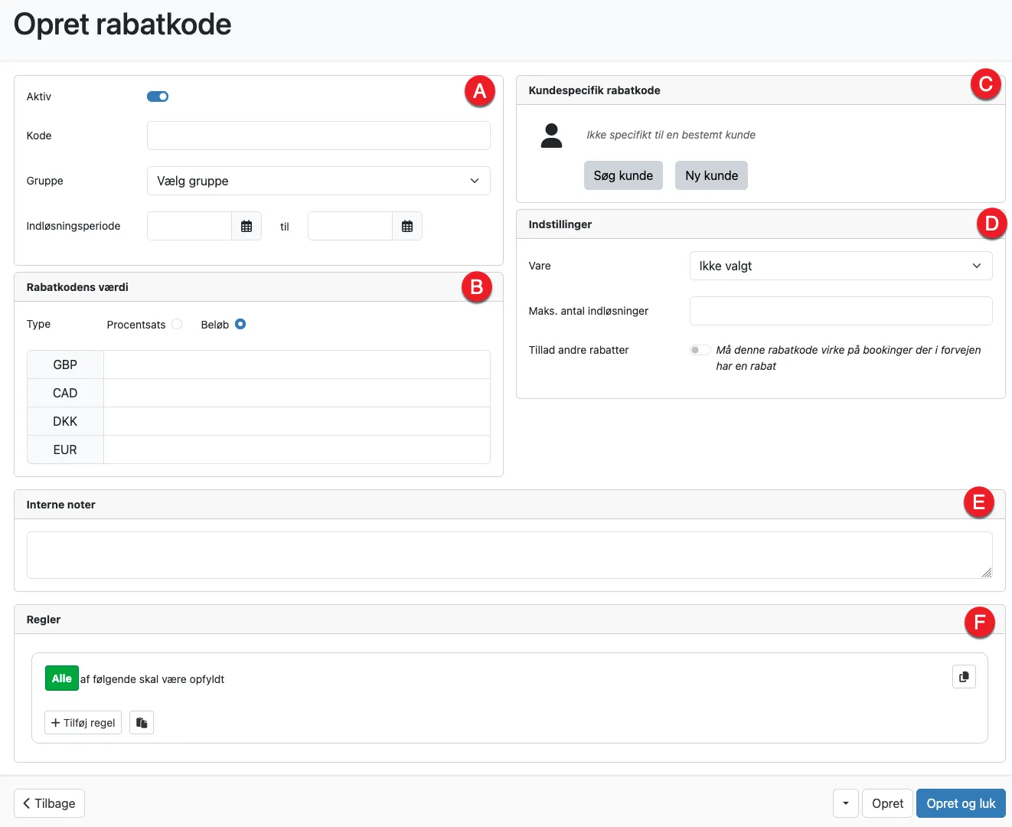The height and width of the screenshot is (827, 1012).
Task: Click Søg kunde to find a customer
Action: pos(623,175)
